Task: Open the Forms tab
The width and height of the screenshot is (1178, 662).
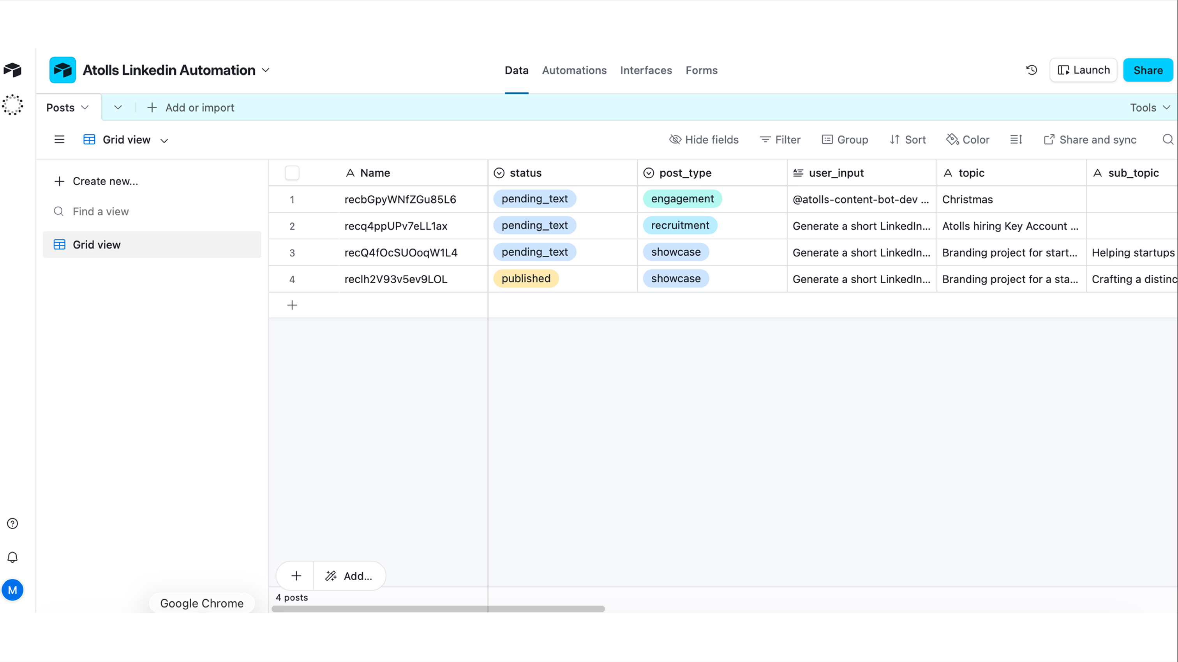Action: click(x=701, y=70)
